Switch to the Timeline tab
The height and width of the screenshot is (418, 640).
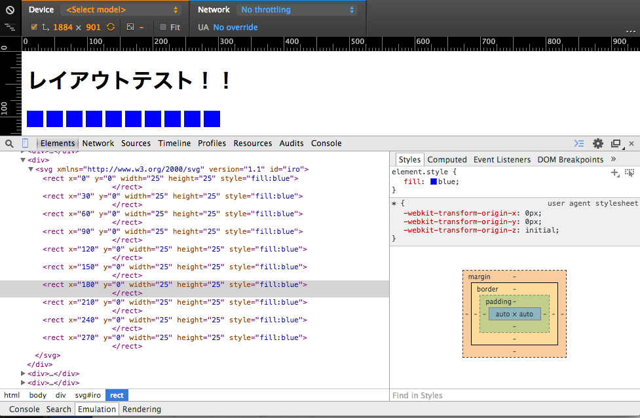(x=174, y=143)
